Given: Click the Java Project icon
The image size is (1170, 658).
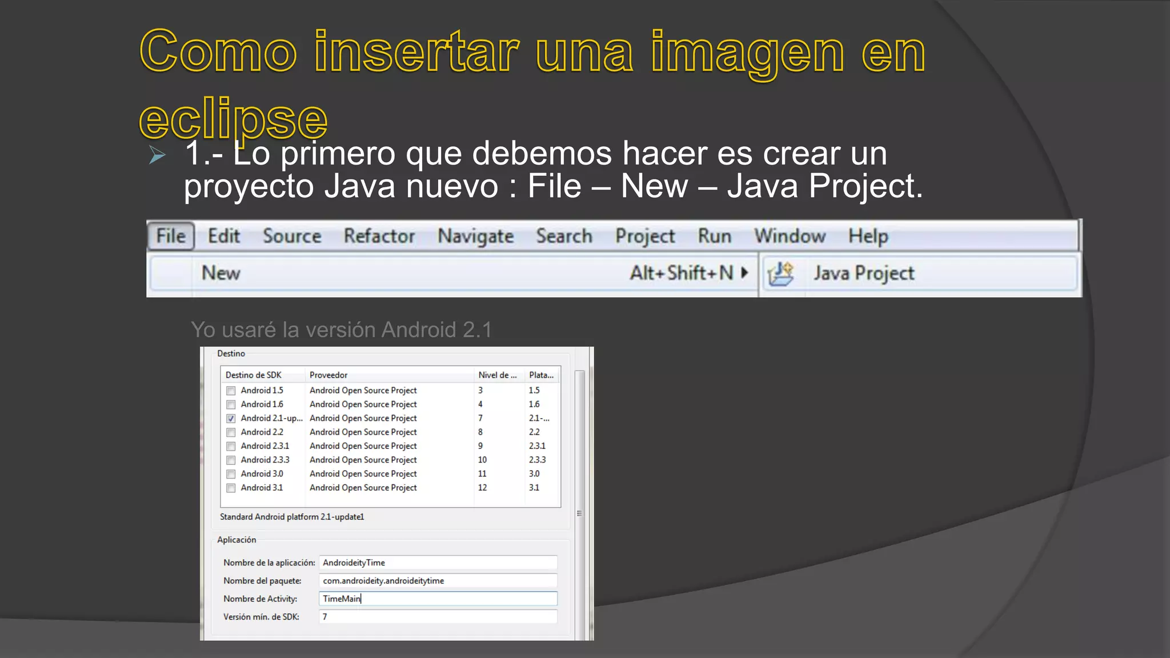Looking at the screenshot, I should (781, 274).
